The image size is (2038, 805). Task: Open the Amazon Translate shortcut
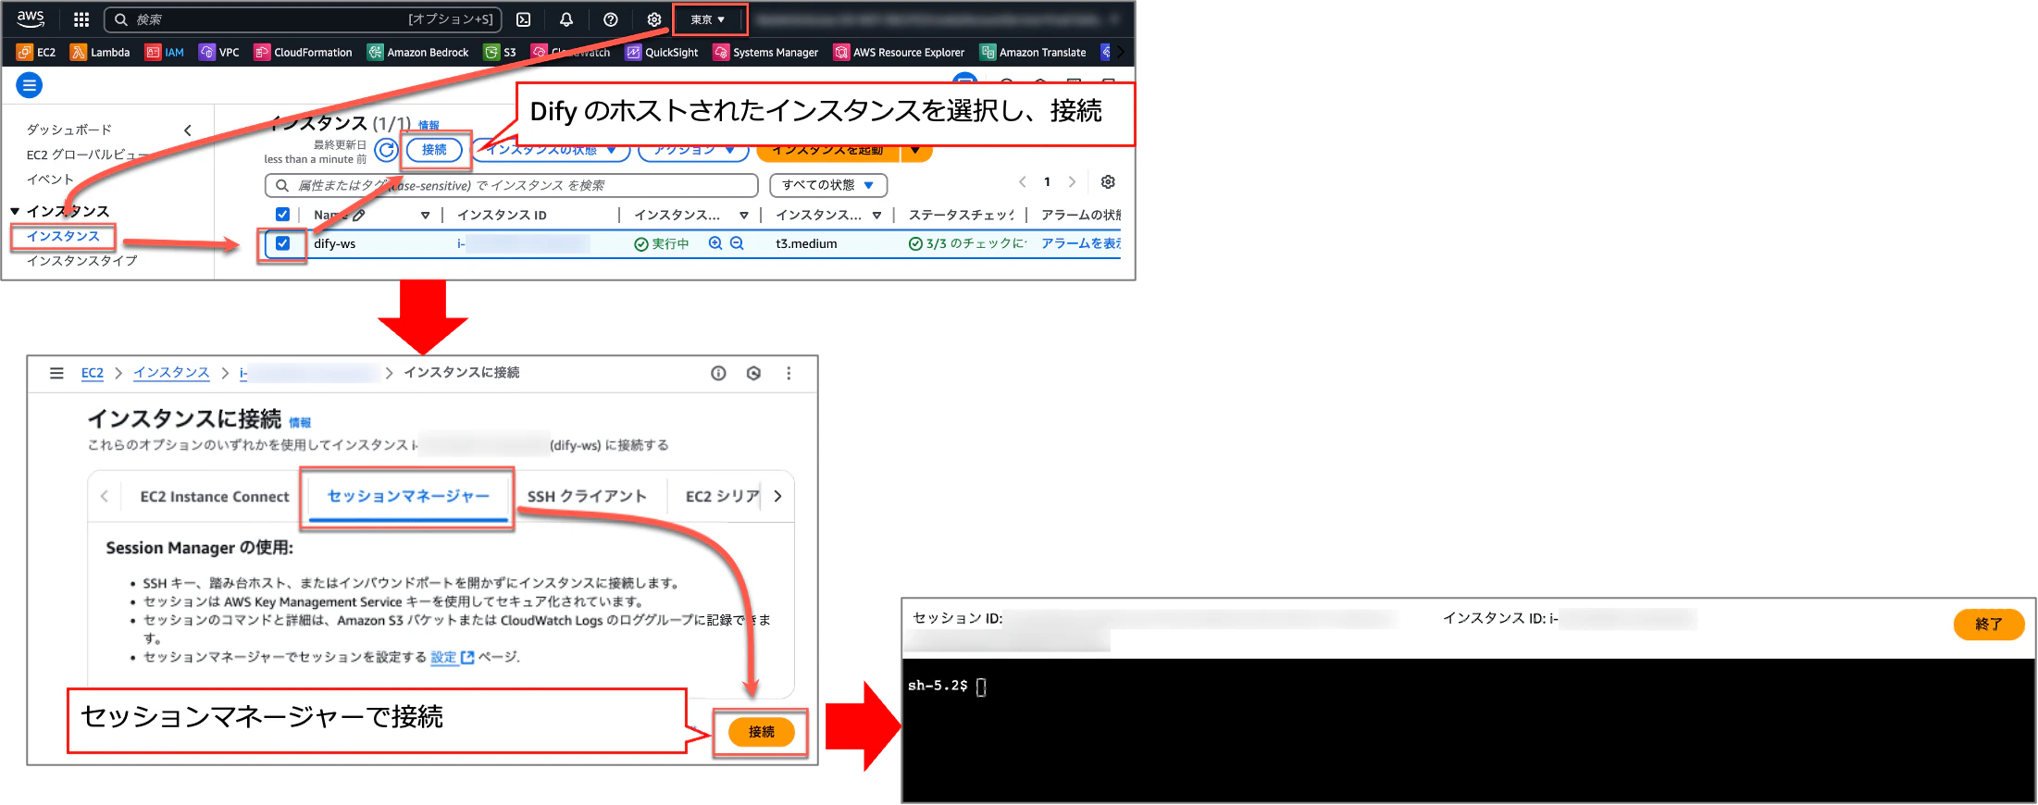(1033, 53)
